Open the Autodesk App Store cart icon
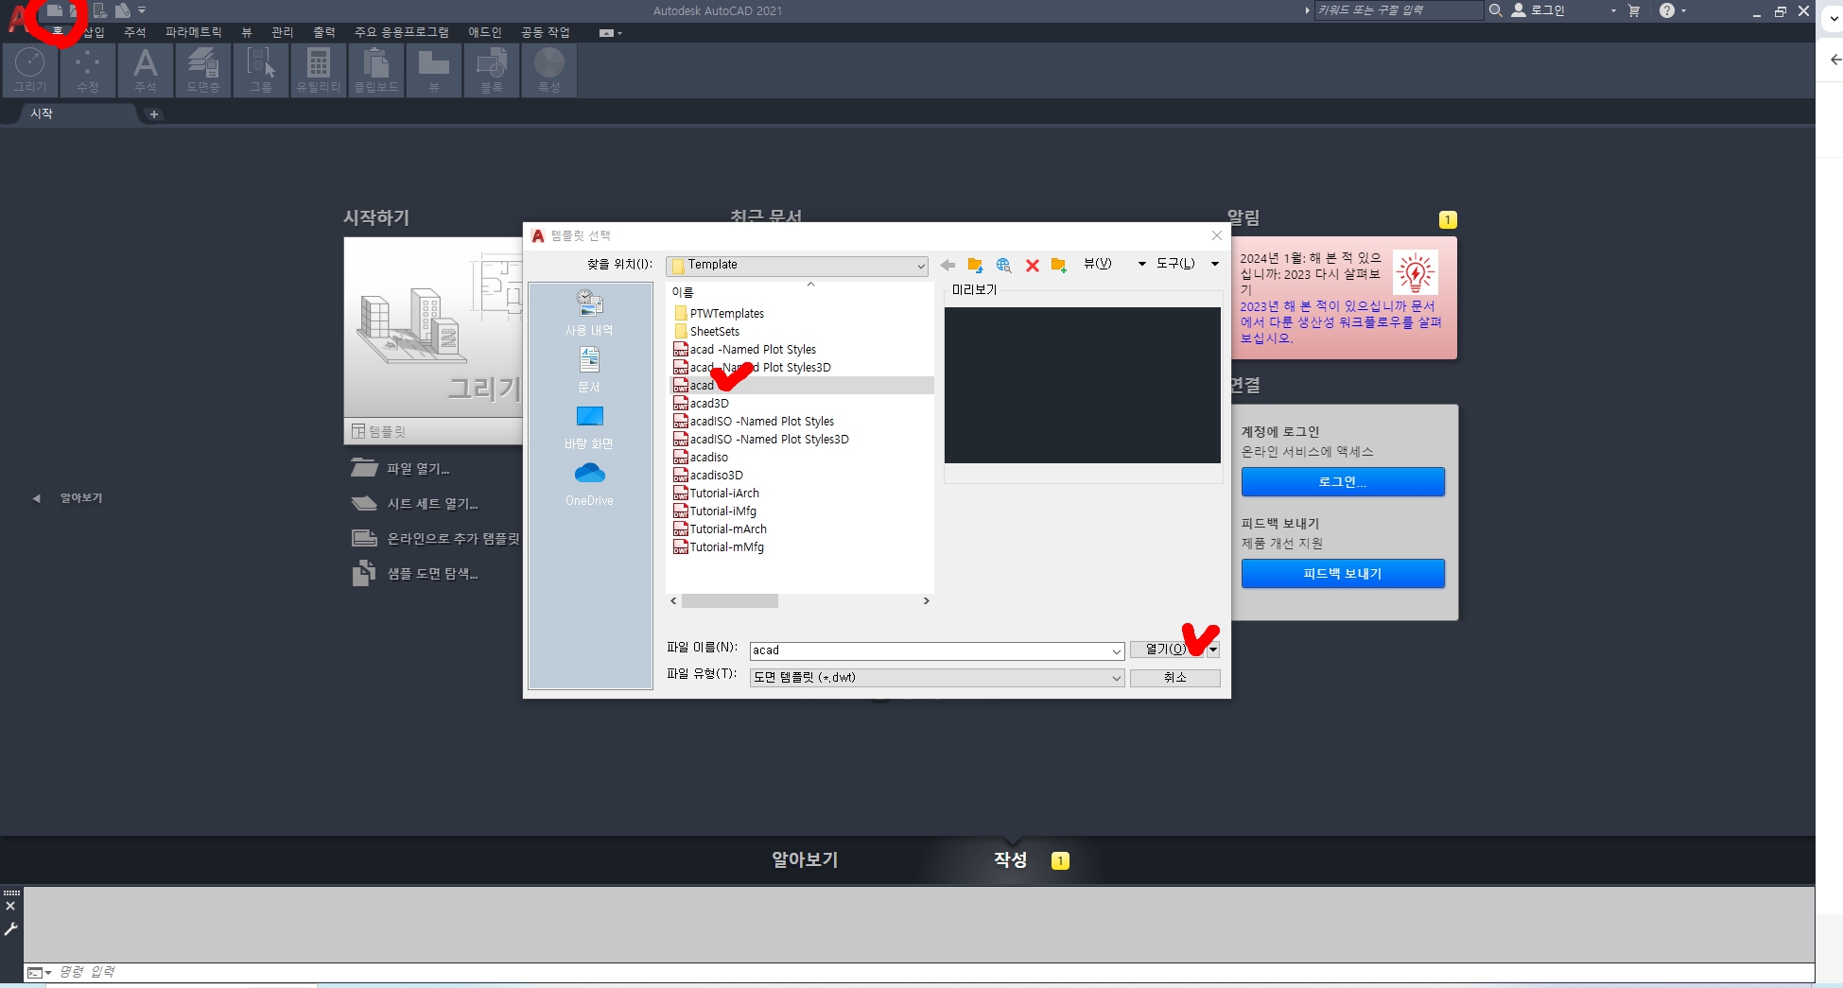Image resolution: width=1843 pixels, height=988 pixels. click(x=1634, y=10)
